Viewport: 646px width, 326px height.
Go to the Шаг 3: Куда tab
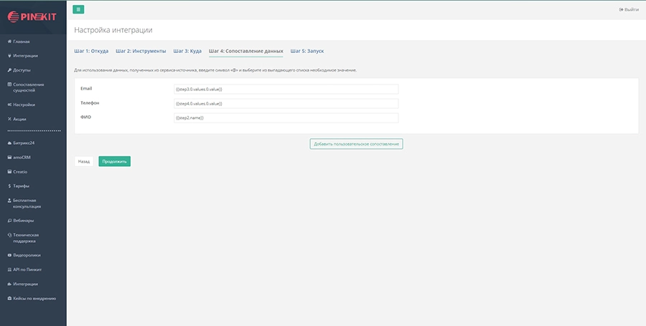[x=187, y=52]
